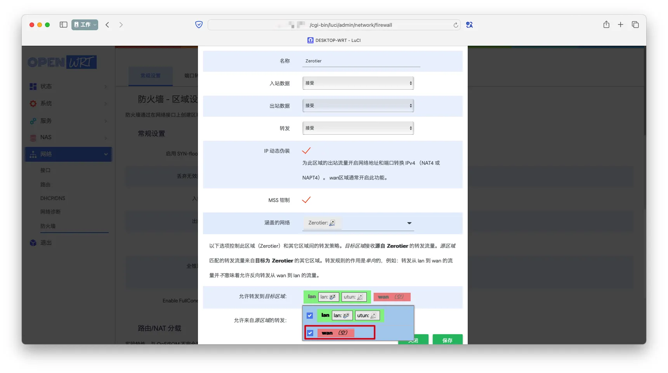
Task: Open the Share menu icon
Action: point(606,25)
